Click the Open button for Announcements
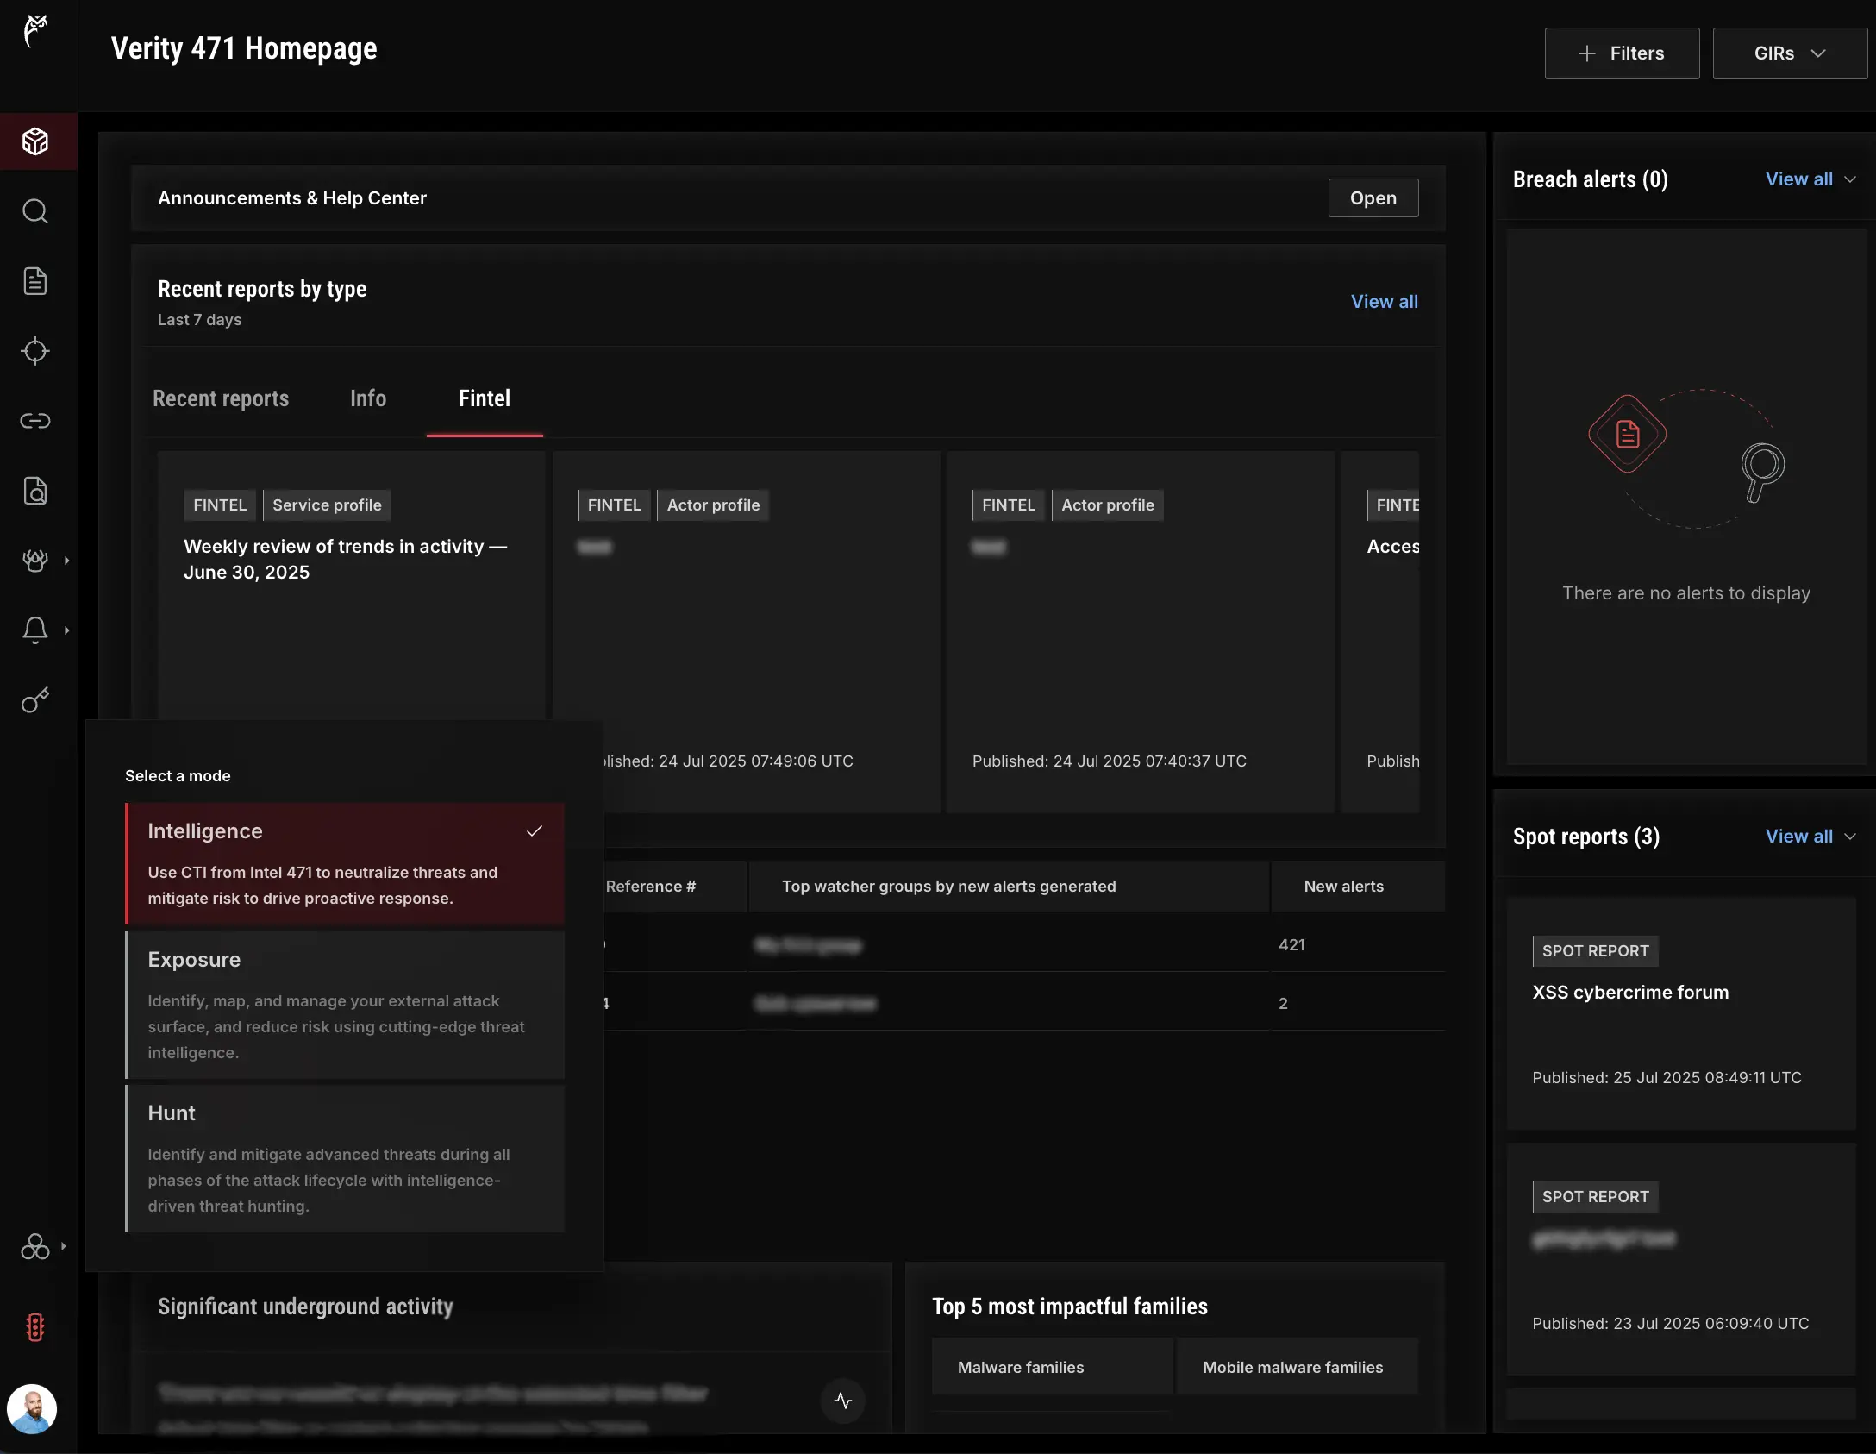1876x1454 pixels. [1373, 198]
